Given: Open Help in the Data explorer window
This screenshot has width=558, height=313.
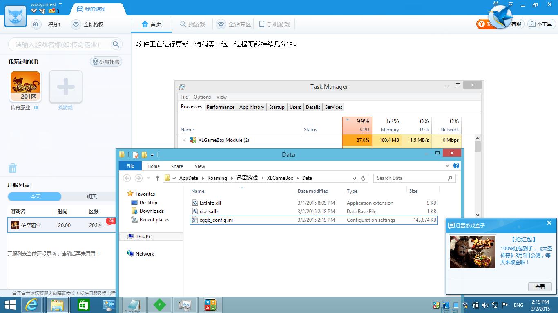Looking at the screenshot, I should coord(456,166).
